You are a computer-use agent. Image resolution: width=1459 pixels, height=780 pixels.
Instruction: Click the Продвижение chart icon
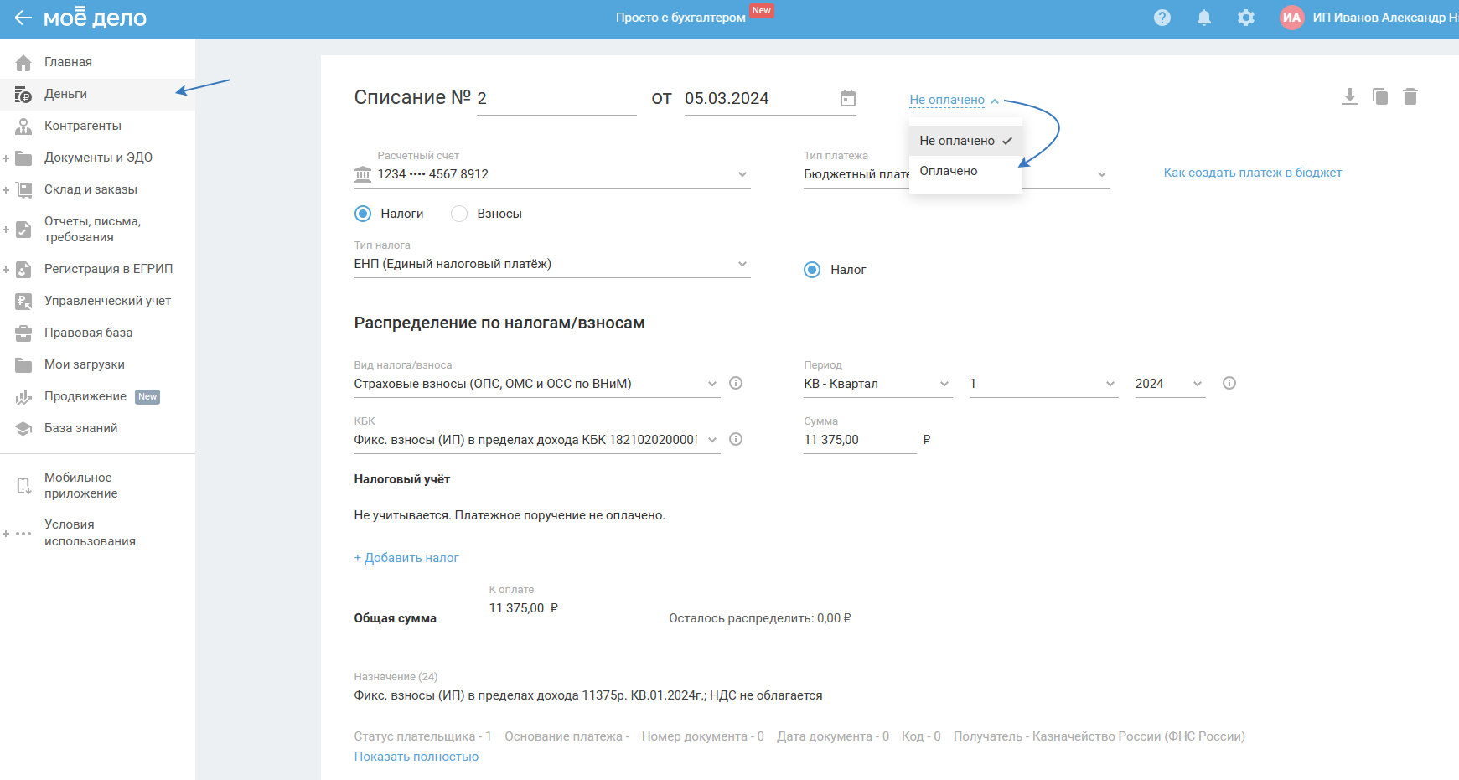pos(23,396)
